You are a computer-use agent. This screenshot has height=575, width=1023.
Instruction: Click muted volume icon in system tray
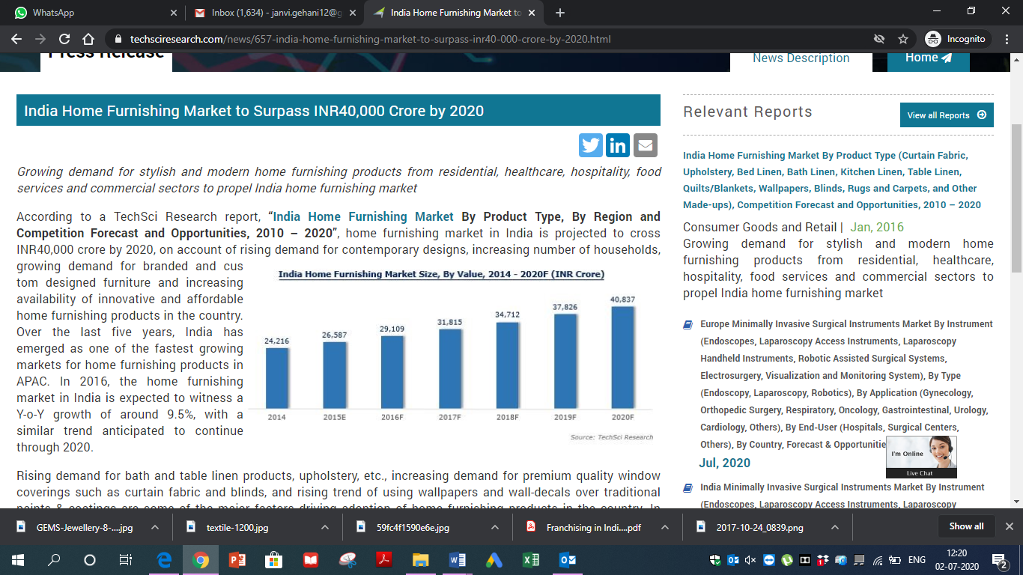(x=750, y=559)
